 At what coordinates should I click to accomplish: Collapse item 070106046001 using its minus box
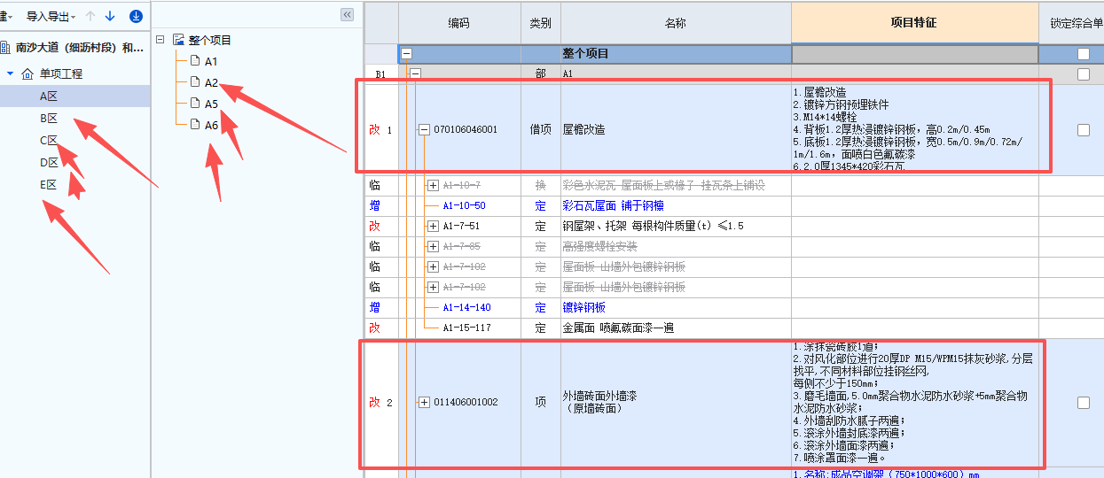tap(424, 129)
